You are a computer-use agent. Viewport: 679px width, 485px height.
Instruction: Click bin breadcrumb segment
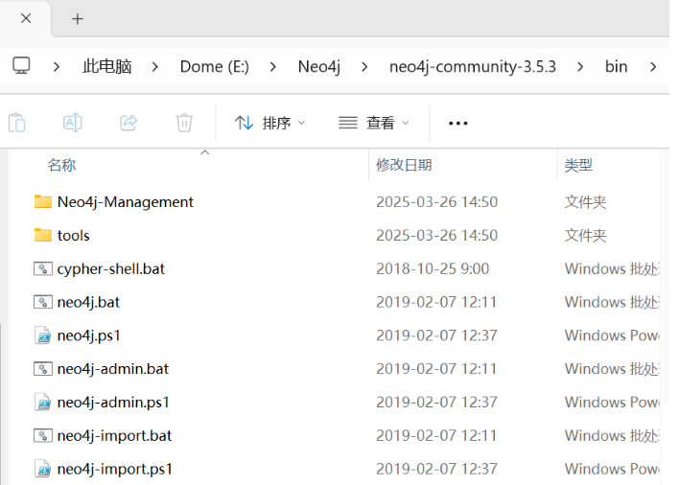pos(617,67)
